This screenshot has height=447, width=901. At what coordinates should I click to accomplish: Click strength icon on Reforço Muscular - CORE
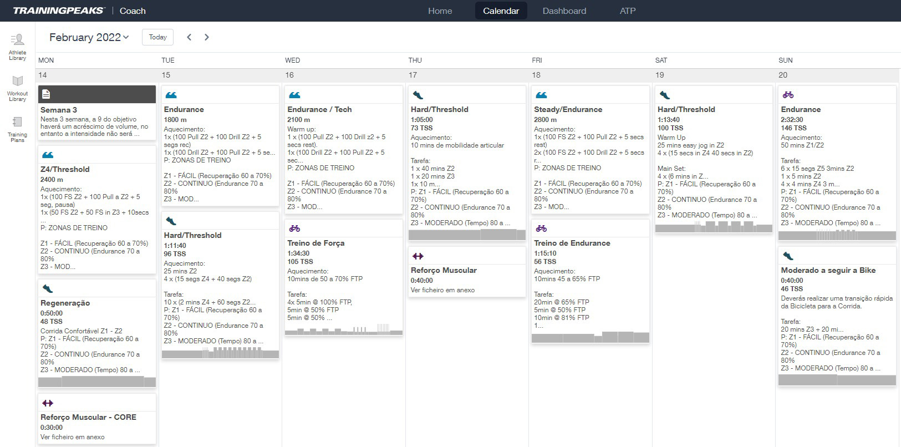[x=48, y=403]
